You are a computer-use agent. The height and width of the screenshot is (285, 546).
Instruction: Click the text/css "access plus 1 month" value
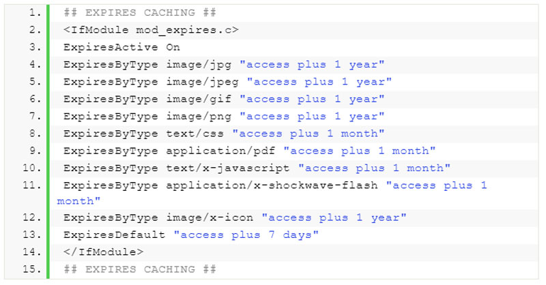(308, 134)
